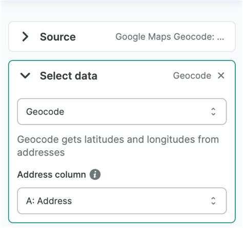243x228 pixels.
Task: Click the Select data header's empty middle area
Action: click(x=135, y=75)
